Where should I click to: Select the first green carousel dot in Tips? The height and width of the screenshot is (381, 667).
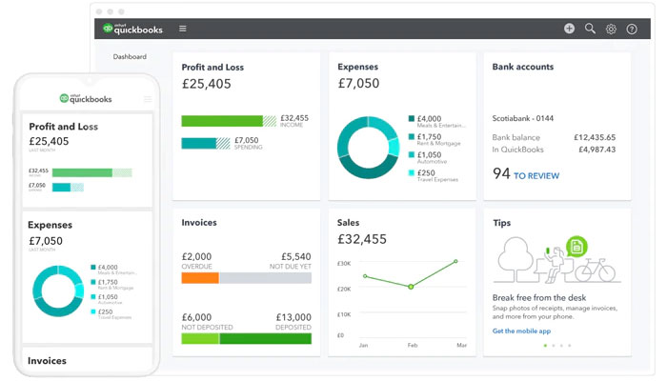point(545,346)
